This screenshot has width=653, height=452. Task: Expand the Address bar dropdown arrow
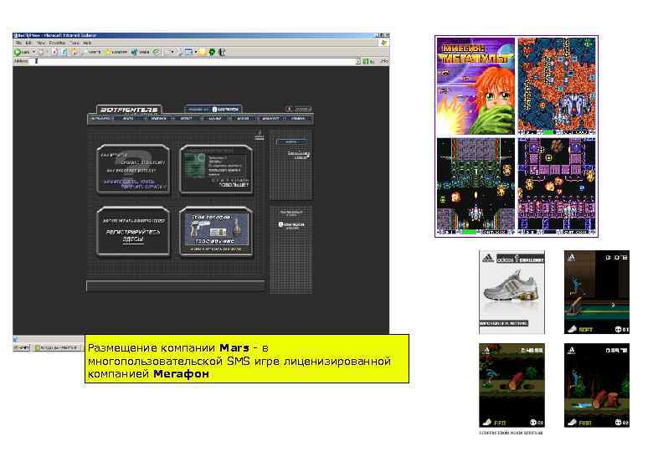coord(358,61)
